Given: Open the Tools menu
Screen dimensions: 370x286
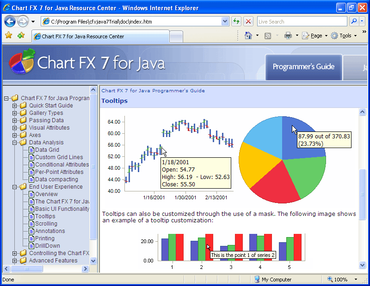Looking at the screenshot, I should 344,36.
